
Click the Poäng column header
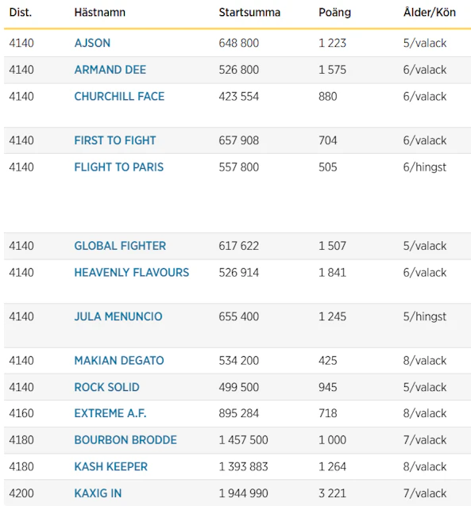tap(334, 12)
